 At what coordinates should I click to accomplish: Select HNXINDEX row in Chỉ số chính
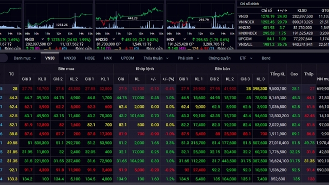(x=283, y=33)
